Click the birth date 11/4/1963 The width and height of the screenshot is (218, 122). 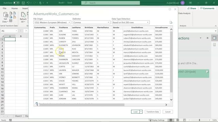click(89, 67)
